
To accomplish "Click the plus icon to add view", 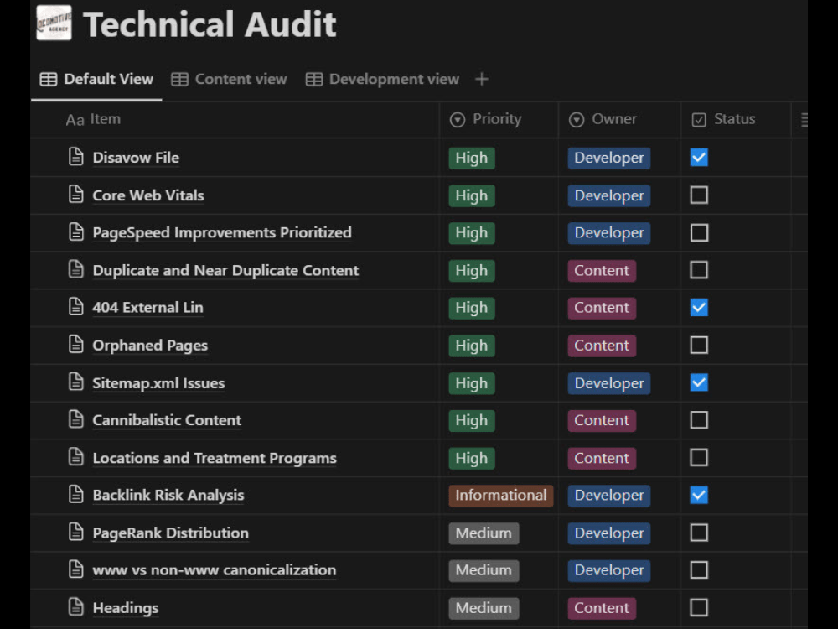I will tap(482, 79).
